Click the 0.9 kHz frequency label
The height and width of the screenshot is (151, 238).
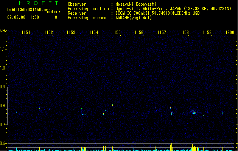click(x=3, y=87)
